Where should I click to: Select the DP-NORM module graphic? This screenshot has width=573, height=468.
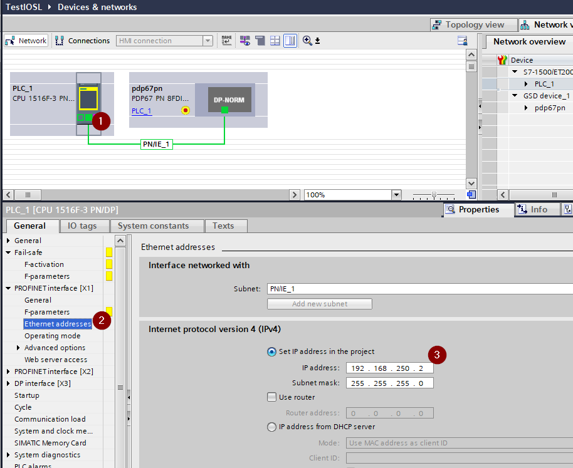click(229, 99)
